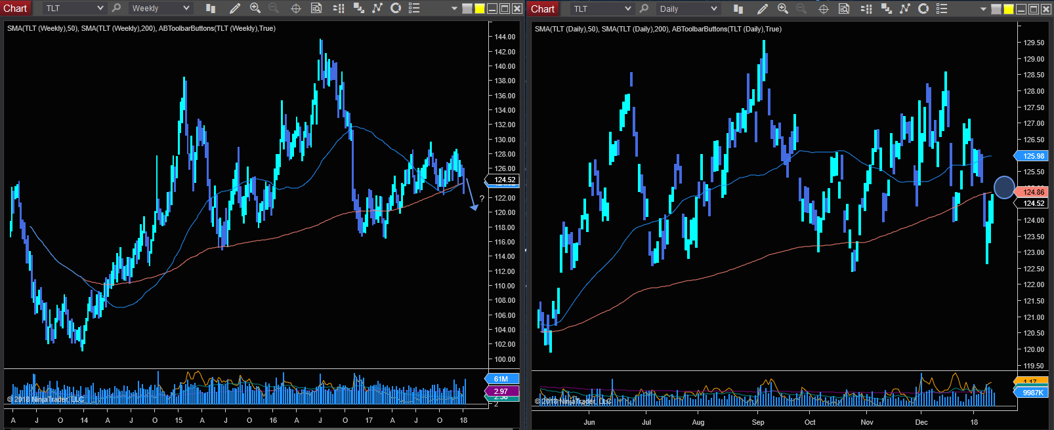Open the bar type selector in the Daily chart
The height and width of the screenshot is (430, 1054).
(738, 9)
